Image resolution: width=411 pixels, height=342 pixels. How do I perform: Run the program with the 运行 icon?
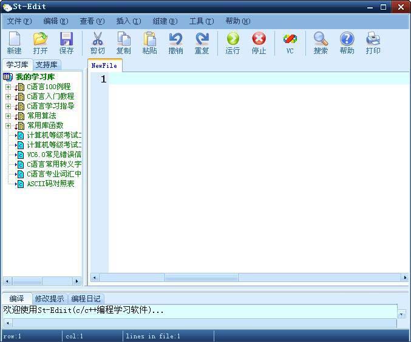point(233,43)
